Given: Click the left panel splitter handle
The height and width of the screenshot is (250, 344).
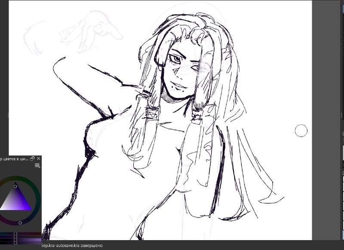Looking at the screenshot, I should (x=8, y=115).
